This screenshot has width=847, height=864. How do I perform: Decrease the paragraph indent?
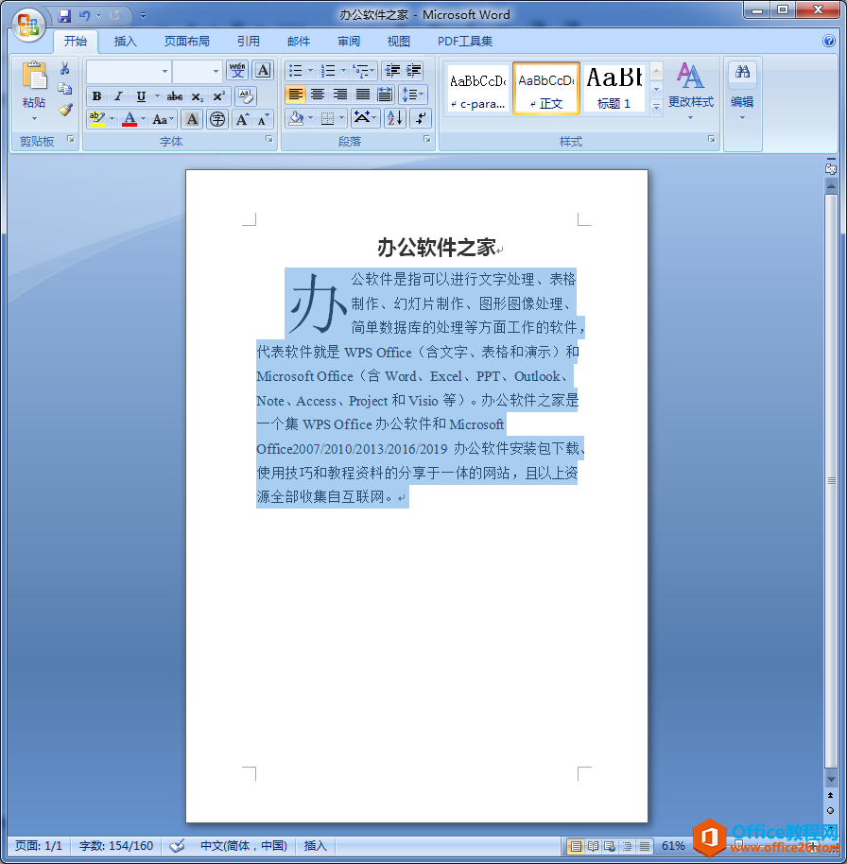coord(392,70)
